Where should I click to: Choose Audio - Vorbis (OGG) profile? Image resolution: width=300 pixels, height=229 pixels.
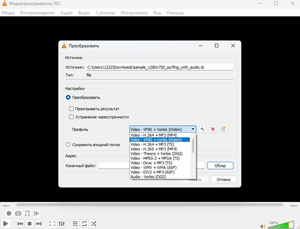(x=160, y=177)
